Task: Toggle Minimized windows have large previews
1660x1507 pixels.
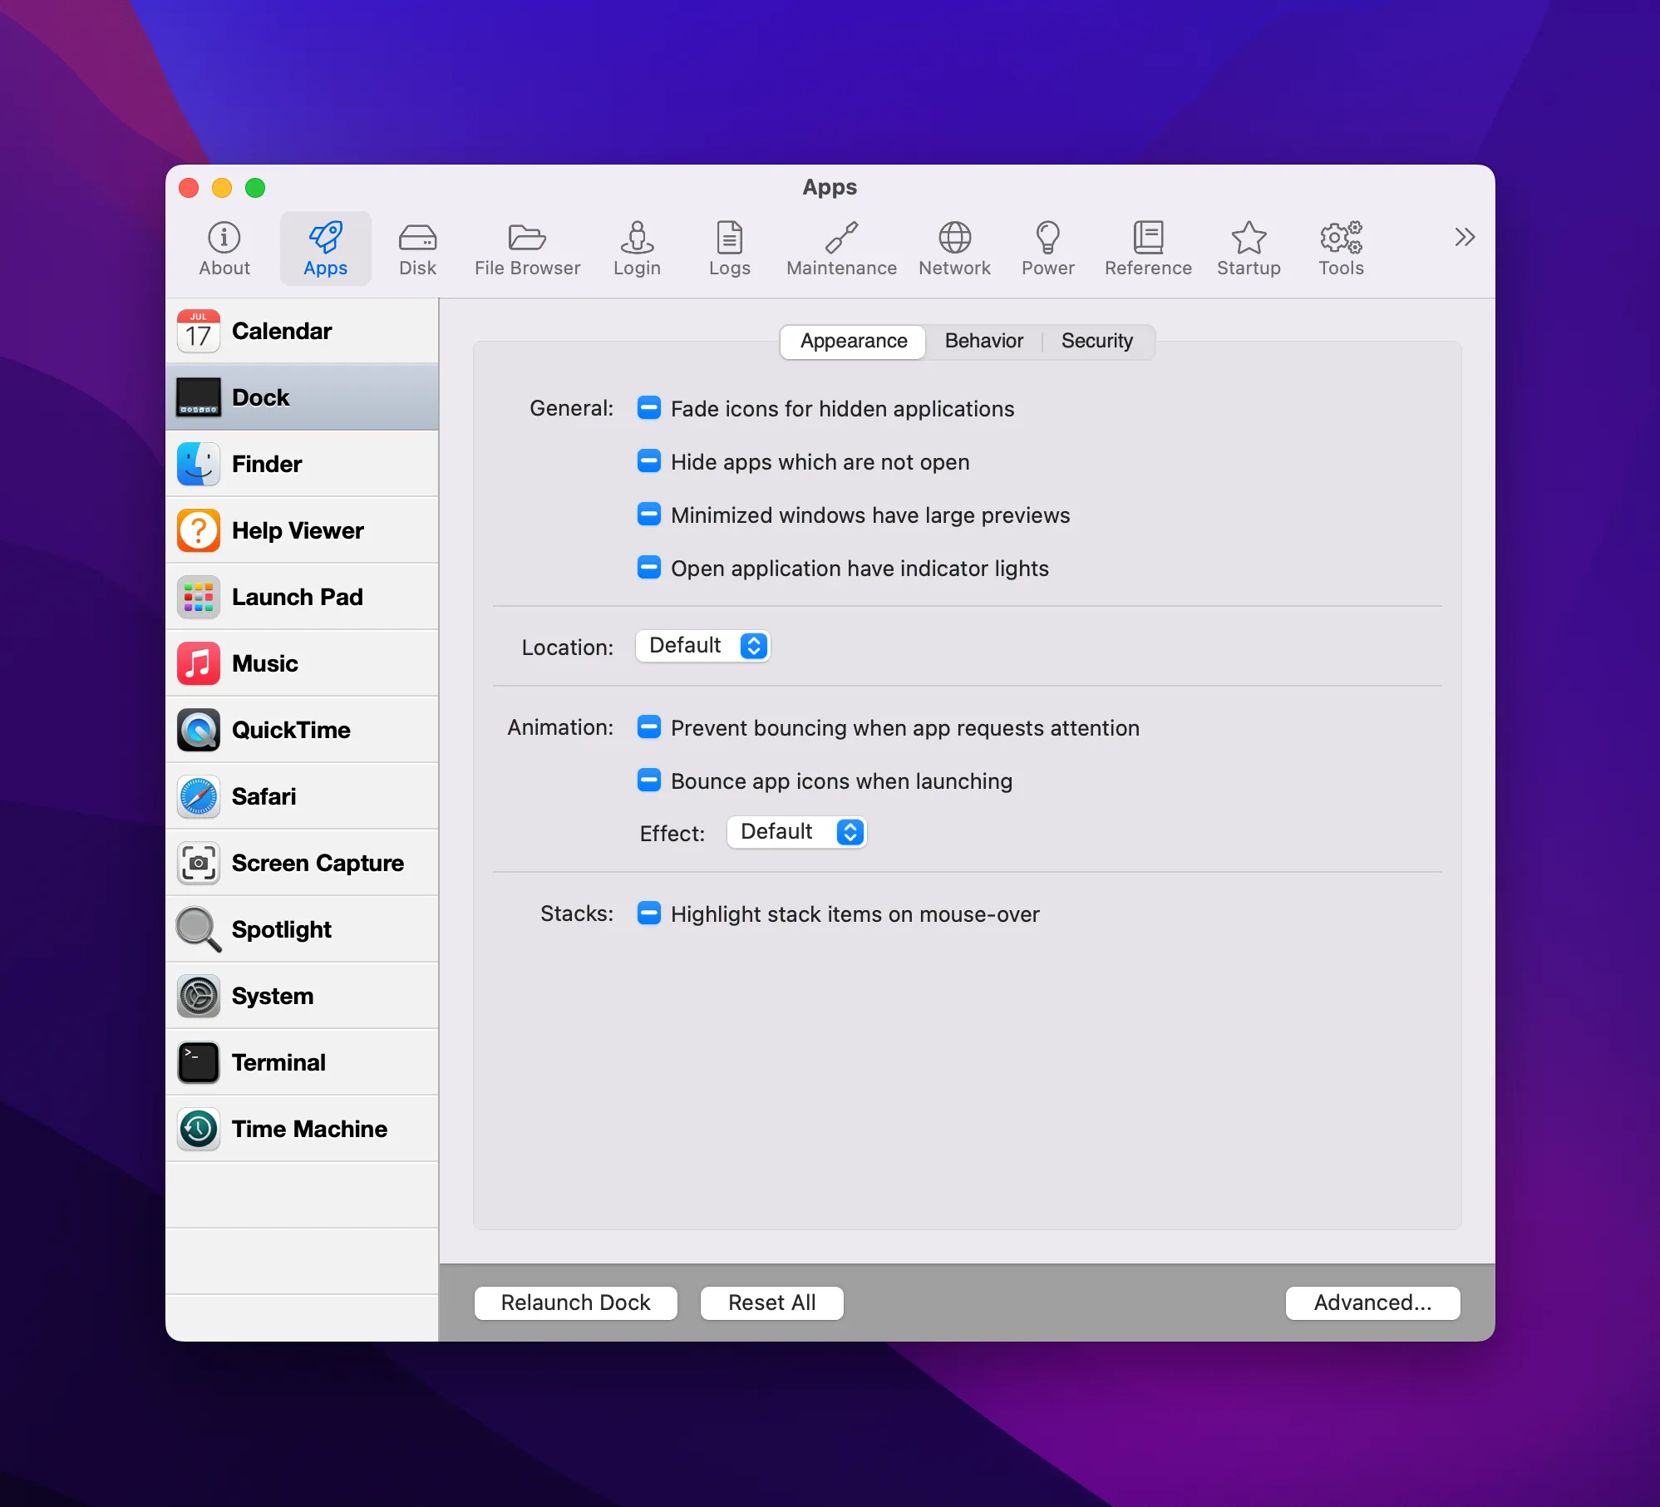Action: click(x=648, y=515)
